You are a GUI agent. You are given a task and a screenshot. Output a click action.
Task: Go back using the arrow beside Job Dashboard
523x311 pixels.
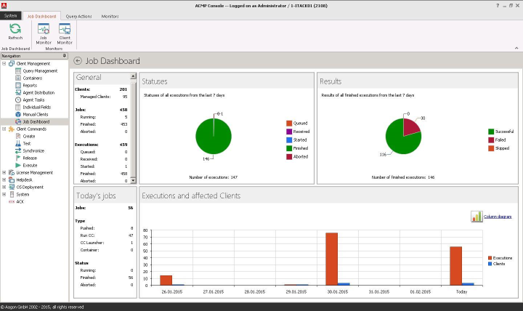(78, 62)
